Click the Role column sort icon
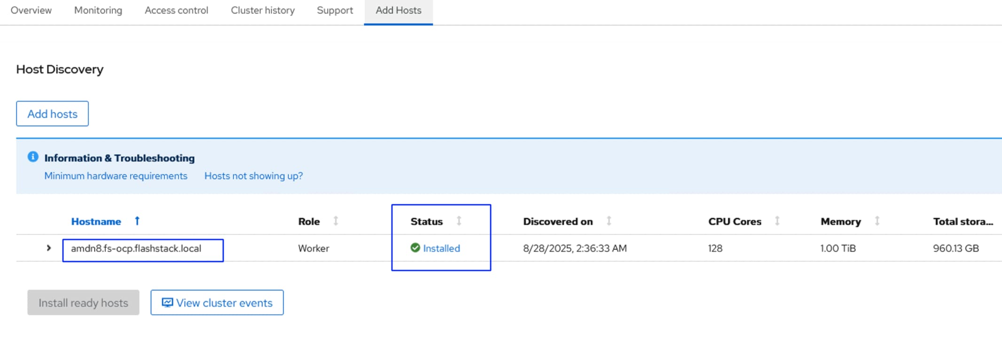Image resolution: width=1002 pixels, height=340 pixels. tap(336, 221)
